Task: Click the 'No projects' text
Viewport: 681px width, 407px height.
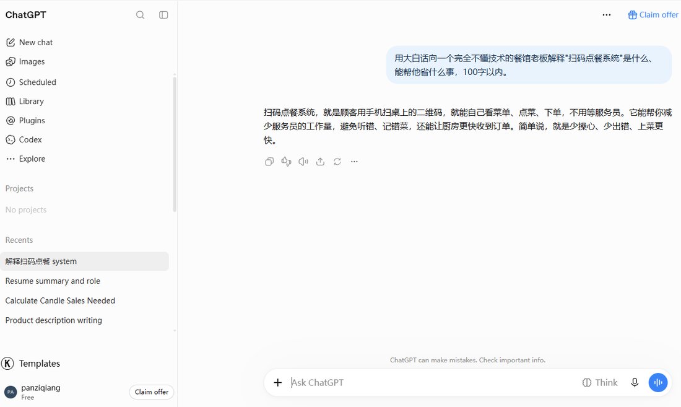Action: click(25, 210)
